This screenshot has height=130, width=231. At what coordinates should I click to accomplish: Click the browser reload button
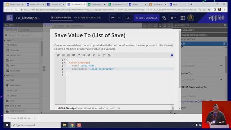(16, 10)
